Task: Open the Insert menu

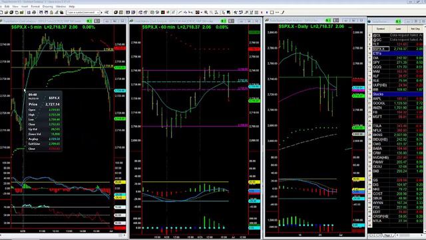Action: (25, 6)
